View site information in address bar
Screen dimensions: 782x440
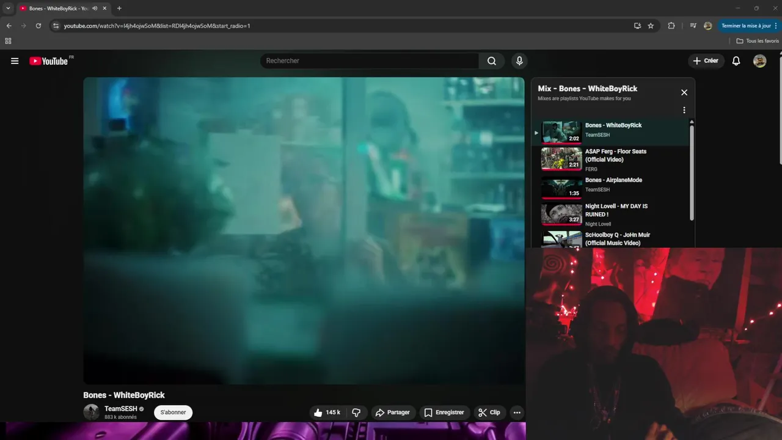56,26
